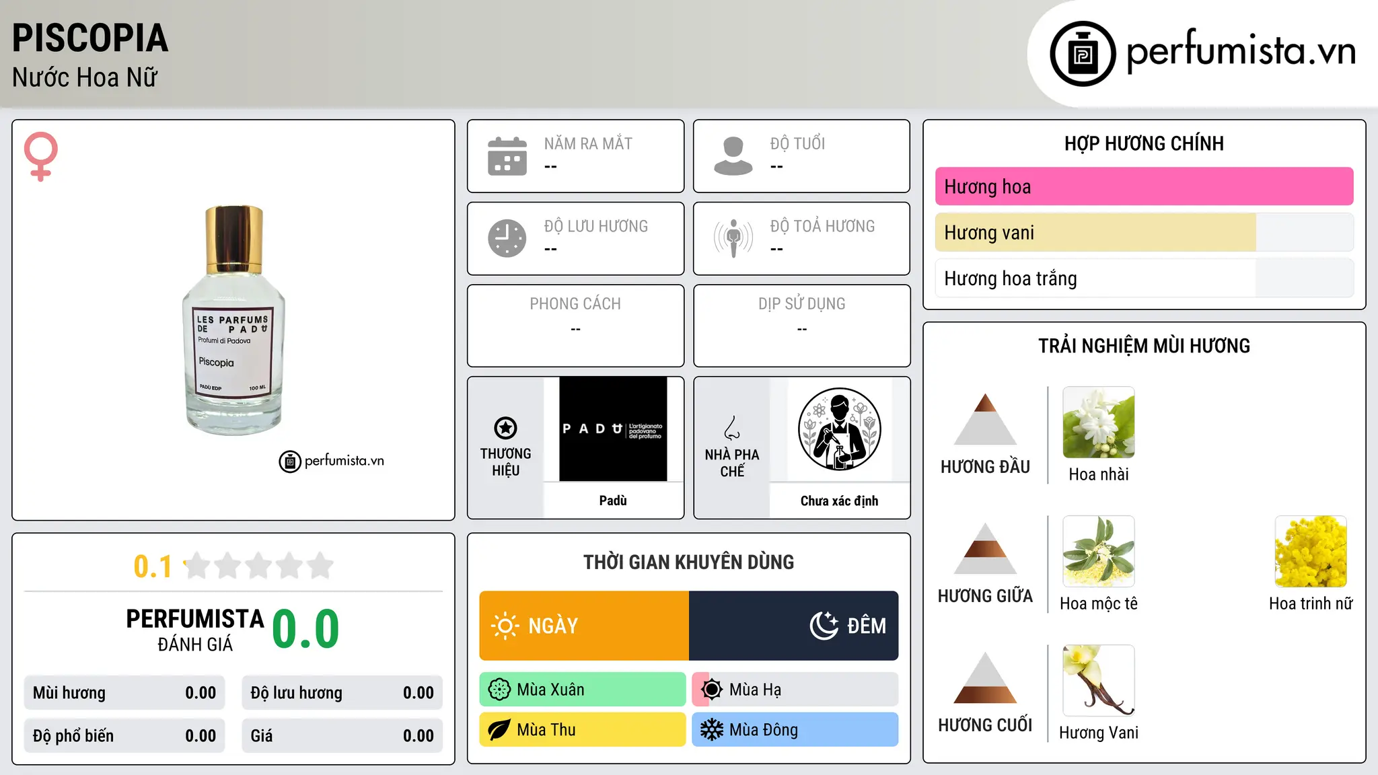Click the Giá score row
The width and height of the screenshot is (1378, 775).
342,736
